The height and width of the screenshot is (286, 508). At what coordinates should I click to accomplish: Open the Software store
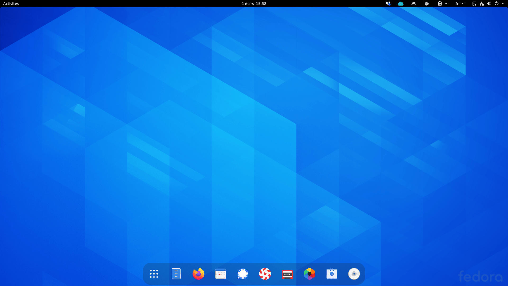coord(332,274)
